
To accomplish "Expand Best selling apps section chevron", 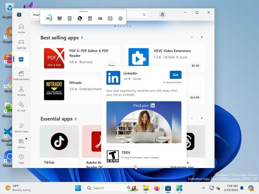I will coord(82,38).
